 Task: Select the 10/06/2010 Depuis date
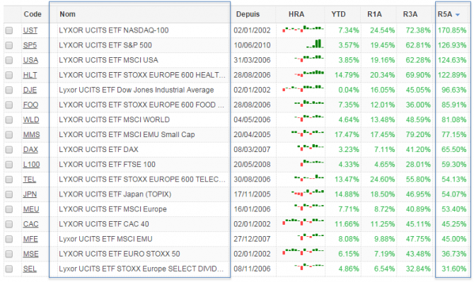tap(252, 45)
